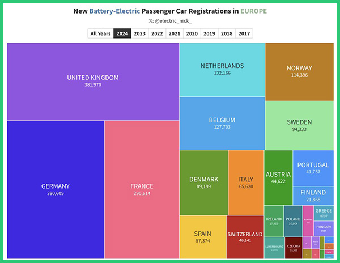340x263 pixels.
Task: Click the France pink tile
Action: coord(142,189)
